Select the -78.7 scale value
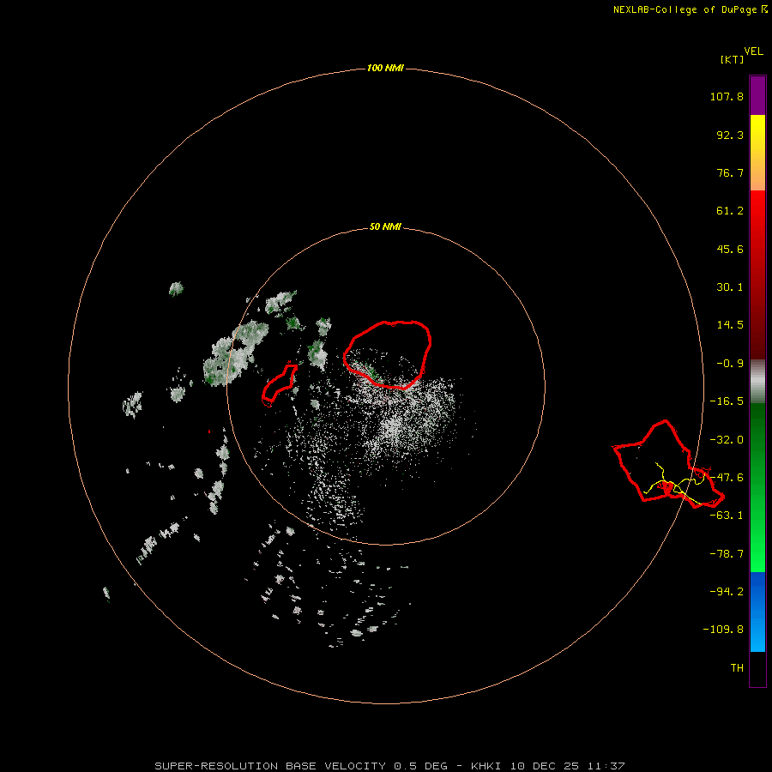The image size is (772, 772). (x=727, y=554)
